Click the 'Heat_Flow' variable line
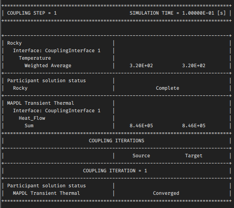 (32, 118)
